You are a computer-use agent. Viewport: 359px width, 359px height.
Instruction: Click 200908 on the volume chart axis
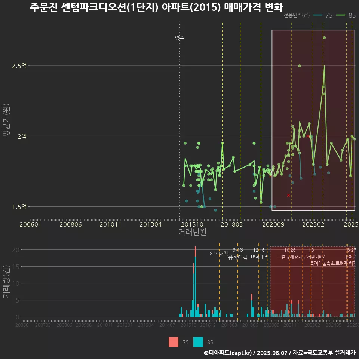[83, 325]
